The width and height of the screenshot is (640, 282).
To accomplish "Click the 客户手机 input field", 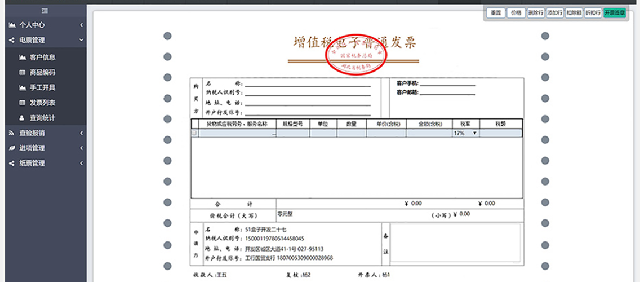I will 448,83.
